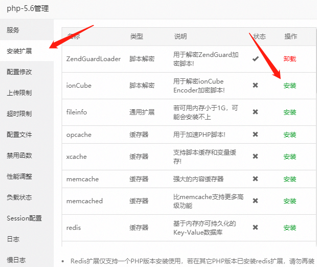Click memcache status cross icon
The image size is (317, 267).
pos(255,179)
